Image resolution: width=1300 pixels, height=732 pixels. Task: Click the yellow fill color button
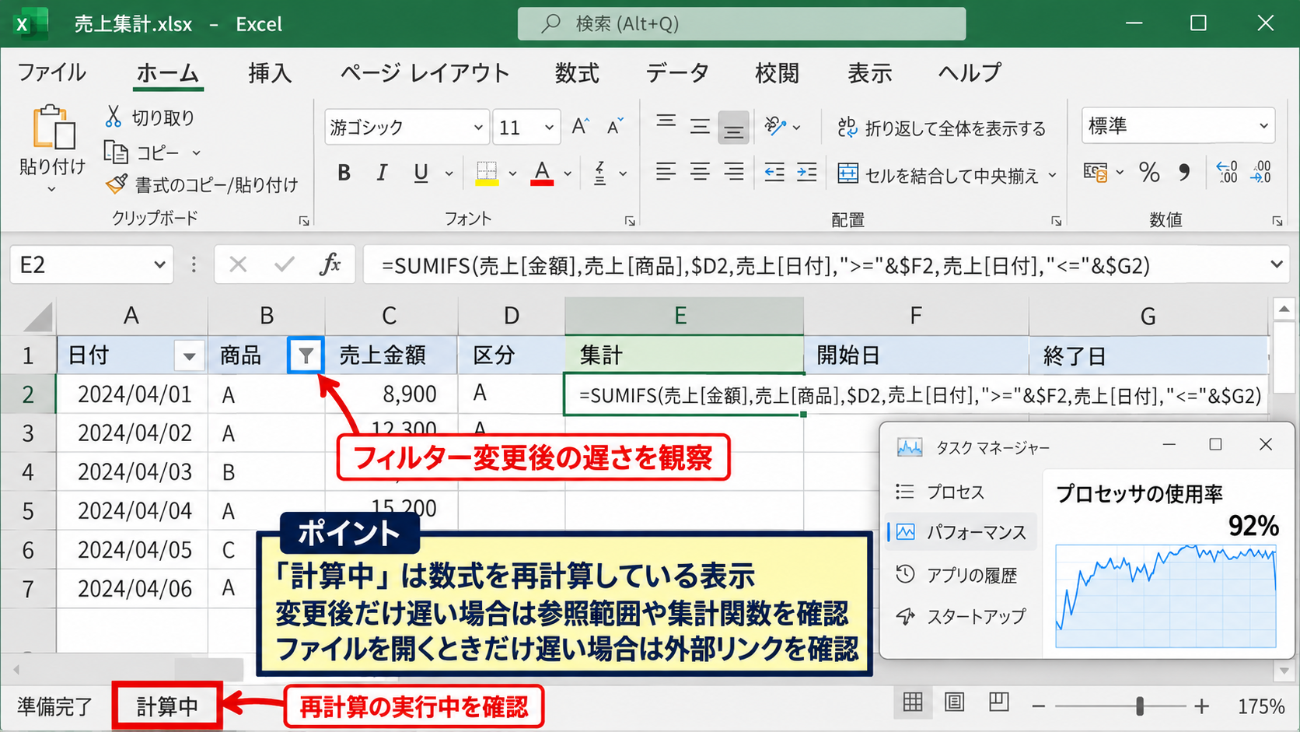tap(487, 173)
